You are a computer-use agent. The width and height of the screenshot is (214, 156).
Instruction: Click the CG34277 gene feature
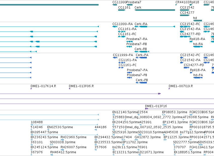185,15
